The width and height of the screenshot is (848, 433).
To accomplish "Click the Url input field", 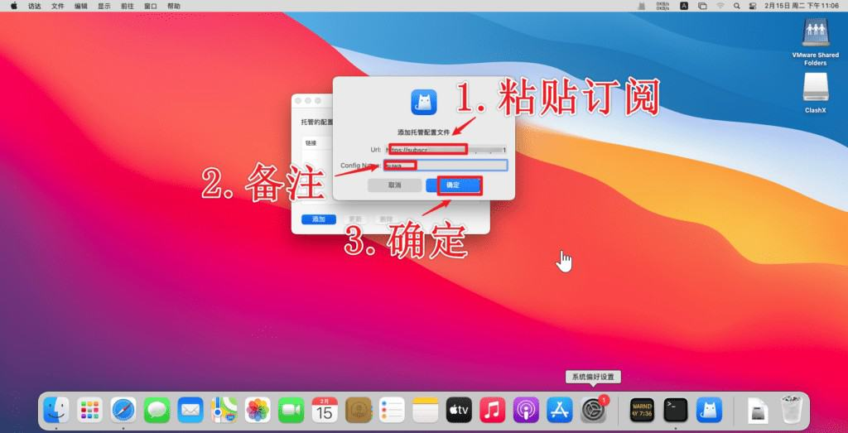I will [x=446, y=150].
